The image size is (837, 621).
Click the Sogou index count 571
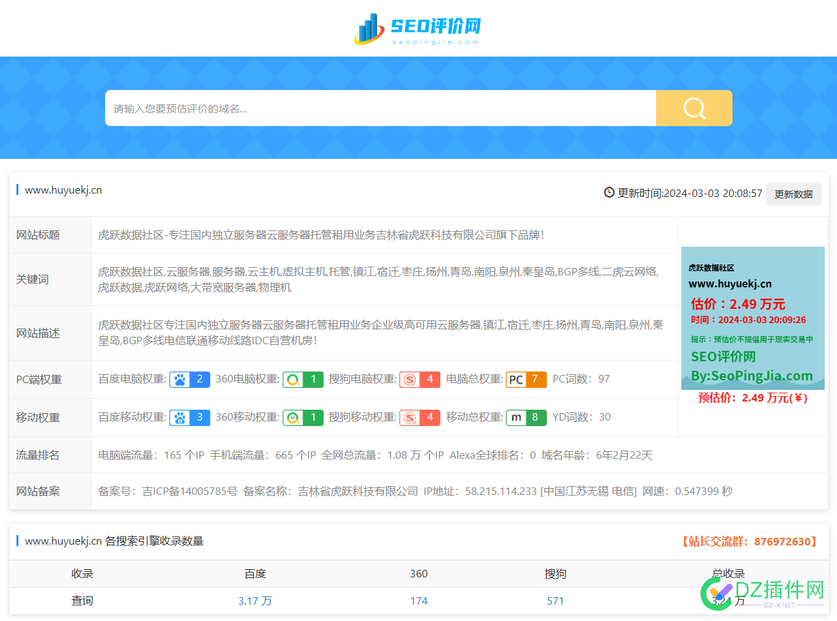coord(556,601)
